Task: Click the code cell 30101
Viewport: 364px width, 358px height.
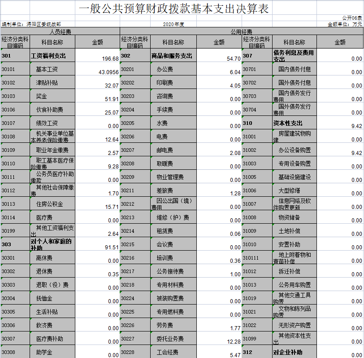Action: click(15, 69)
